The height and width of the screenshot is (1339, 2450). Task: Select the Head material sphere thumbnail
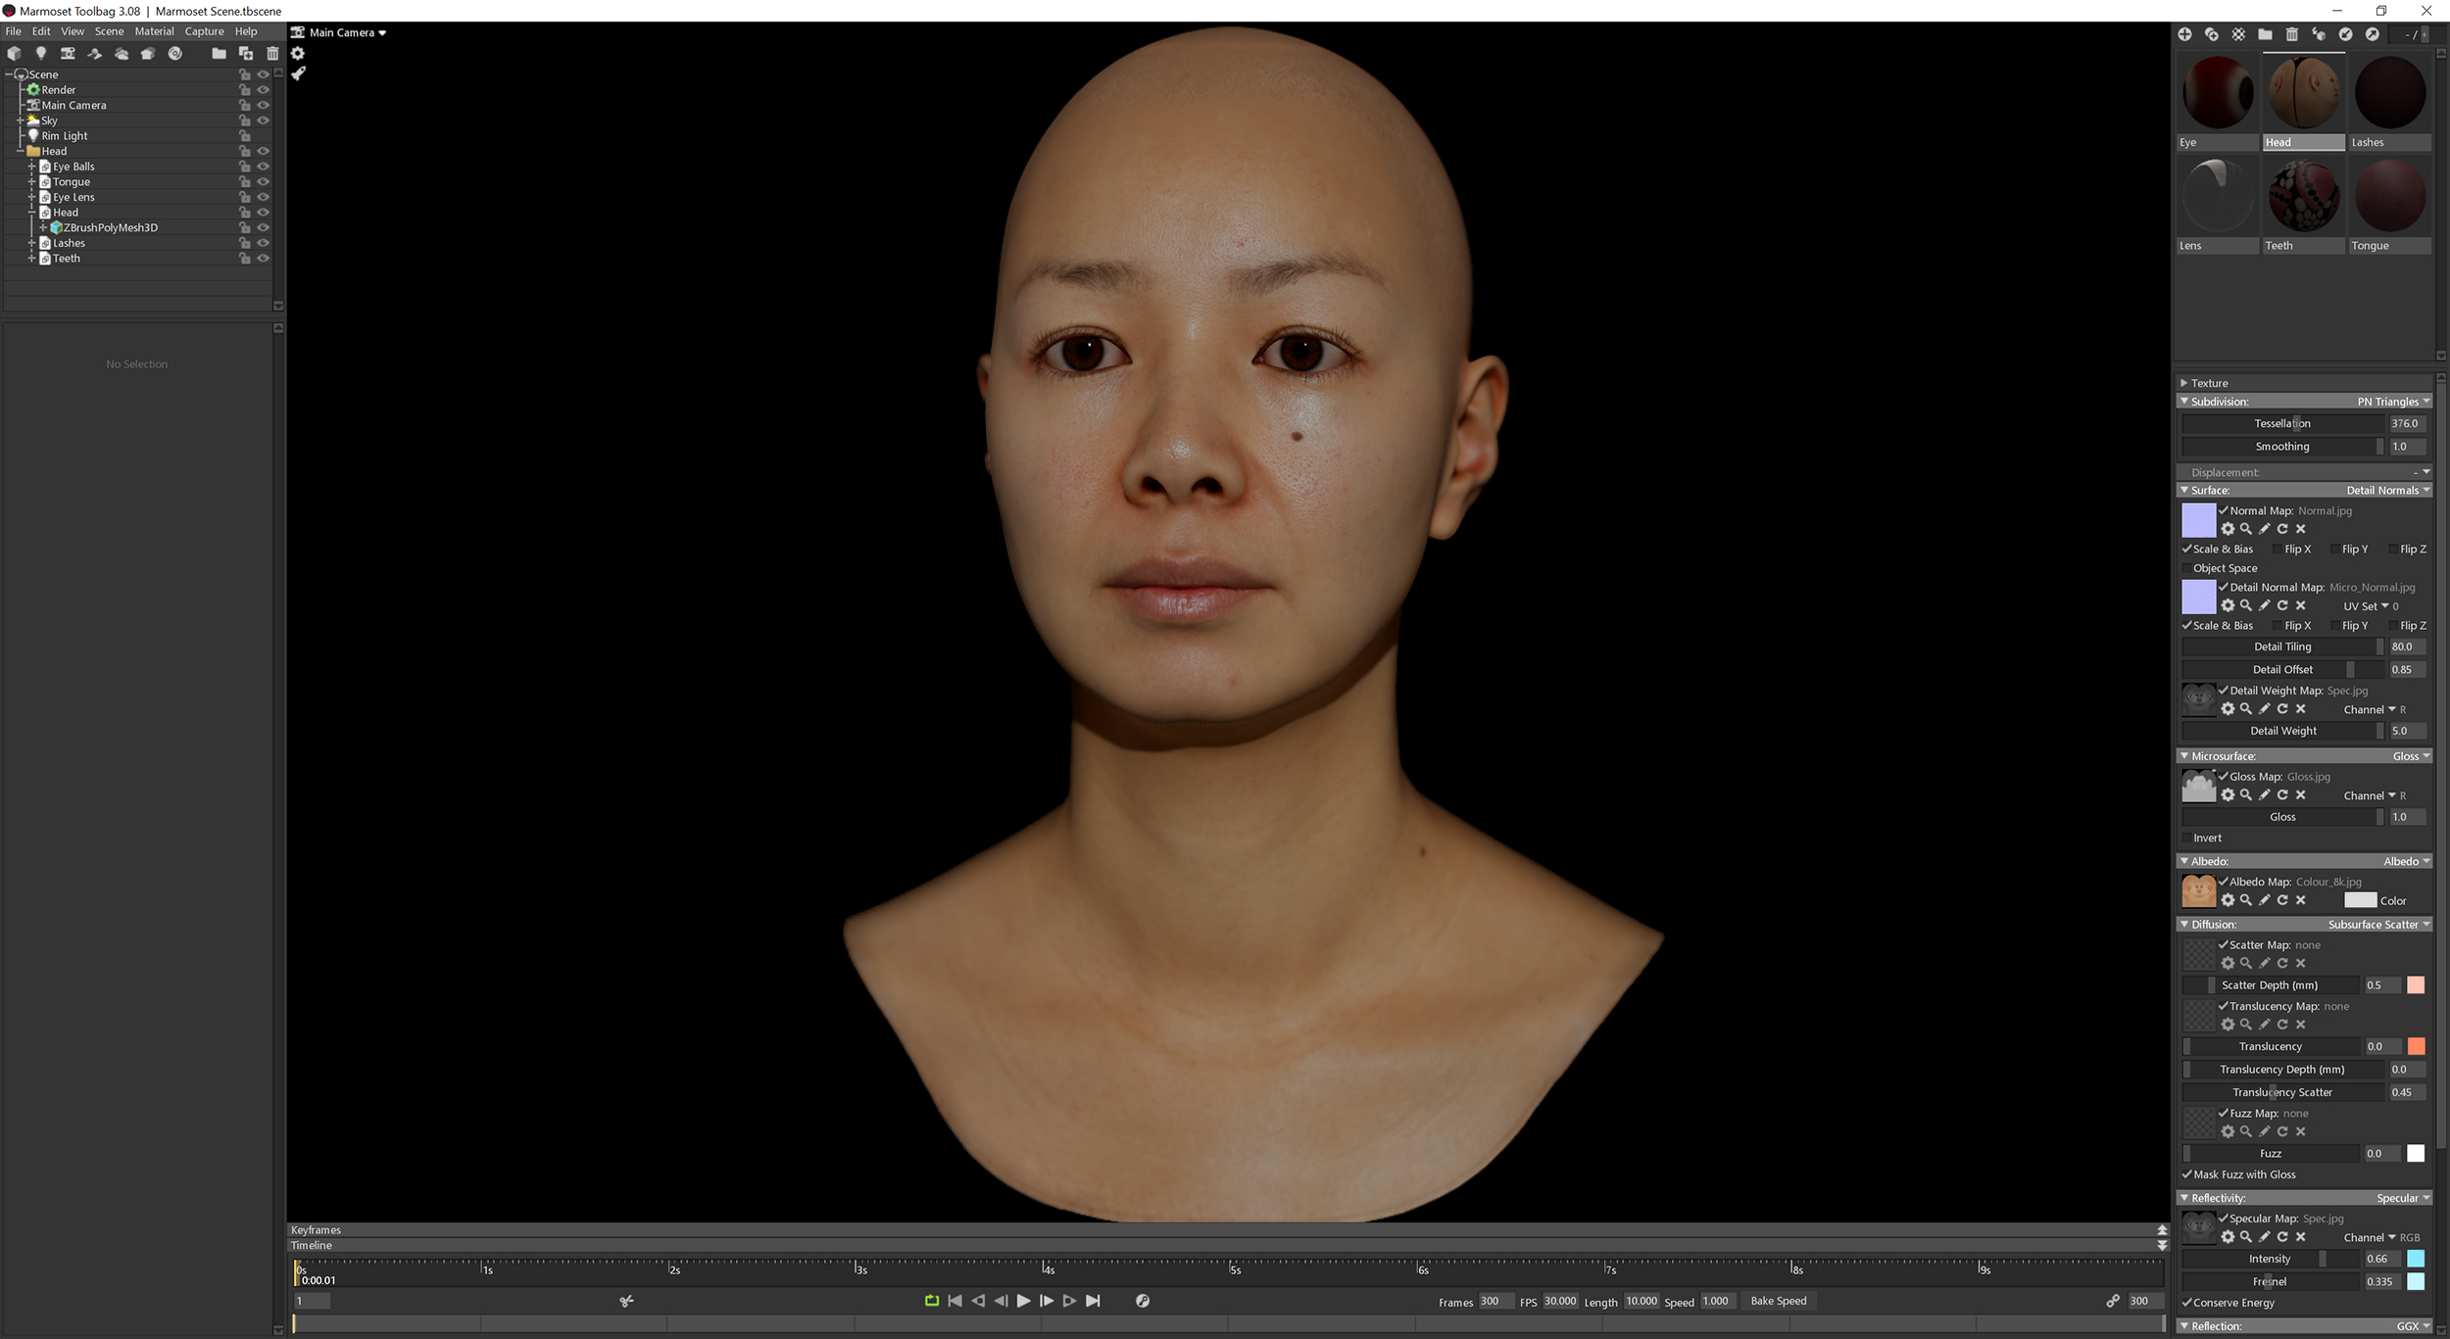(2303, 93)
